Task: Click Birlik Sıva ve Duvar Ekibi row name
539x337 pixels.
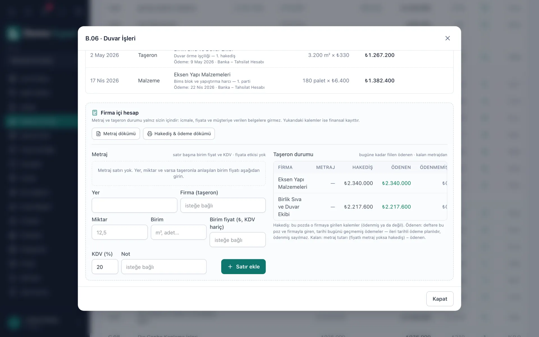Action: (x=290, y=207)
